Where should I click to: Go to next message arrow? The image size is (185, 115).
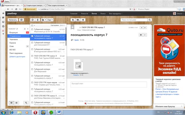(145, 28)
